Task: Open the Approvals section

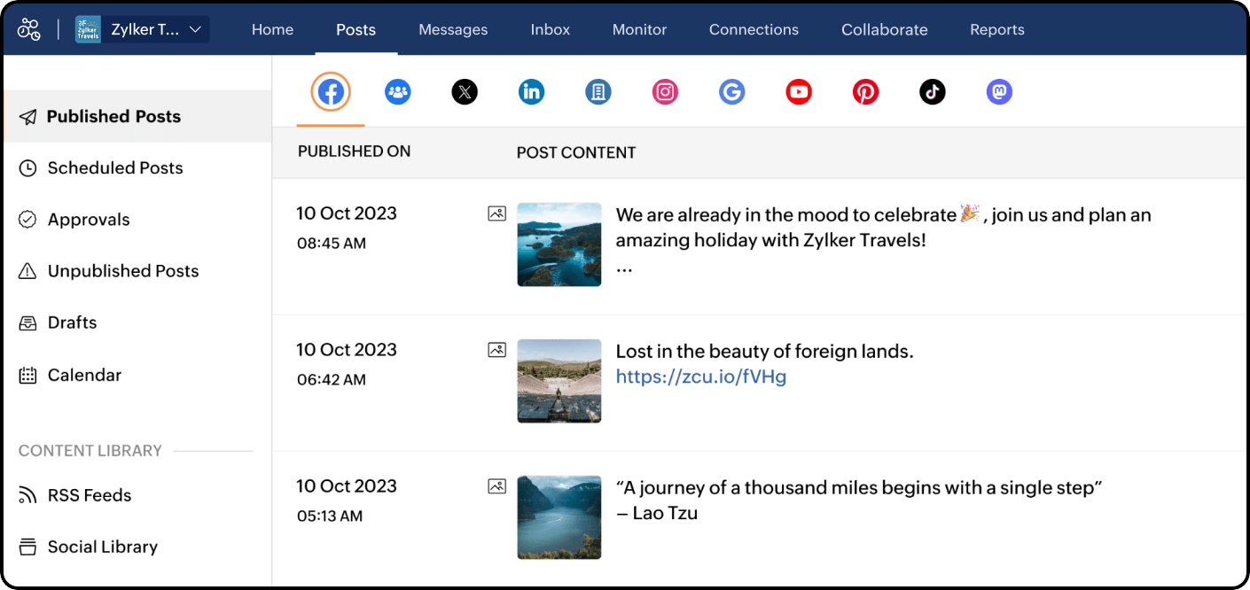Action: point(89,220)
